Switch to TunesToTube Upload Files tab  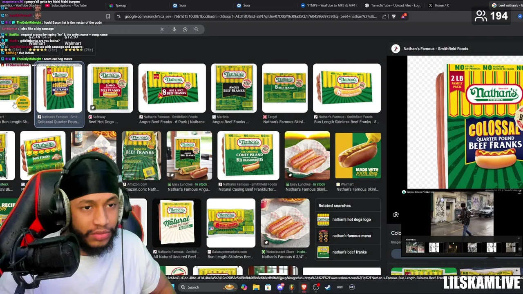(x=392, y=5)
